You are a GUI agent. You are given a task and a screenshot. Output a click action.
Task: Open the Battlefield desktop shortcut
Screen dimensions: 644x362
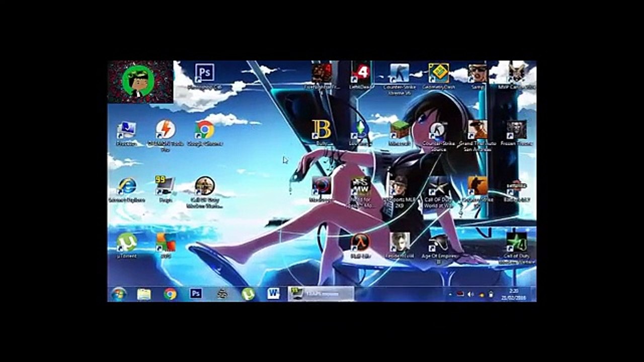[x=516, y=190]
